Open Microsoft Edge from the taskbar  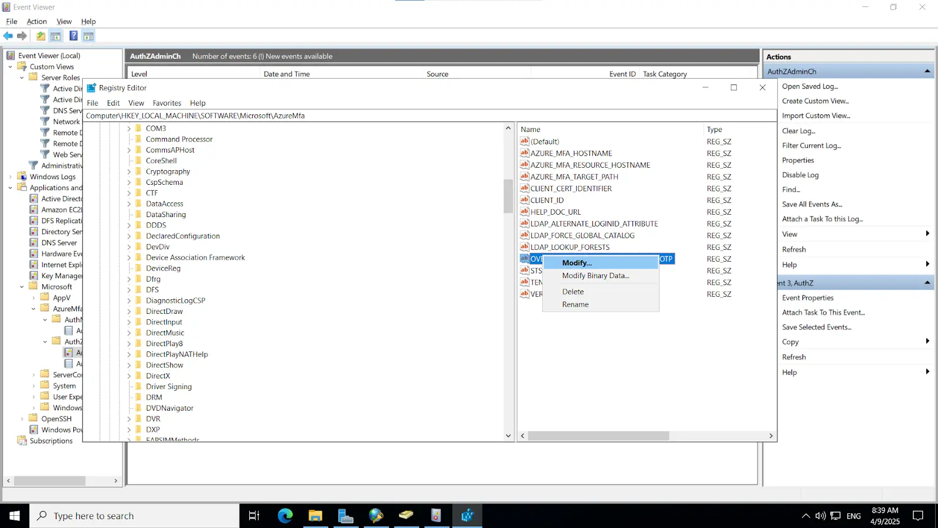click(x=285, y=516)
